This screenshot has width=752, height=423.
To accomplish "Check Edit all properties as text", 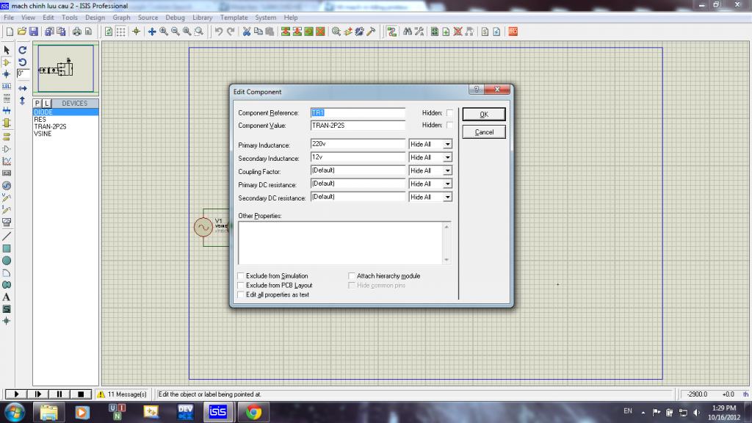I will point(241,295).
